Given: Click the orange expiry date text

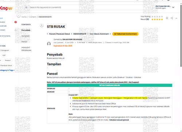Looking at the screenshot, I should pos(63,46).
